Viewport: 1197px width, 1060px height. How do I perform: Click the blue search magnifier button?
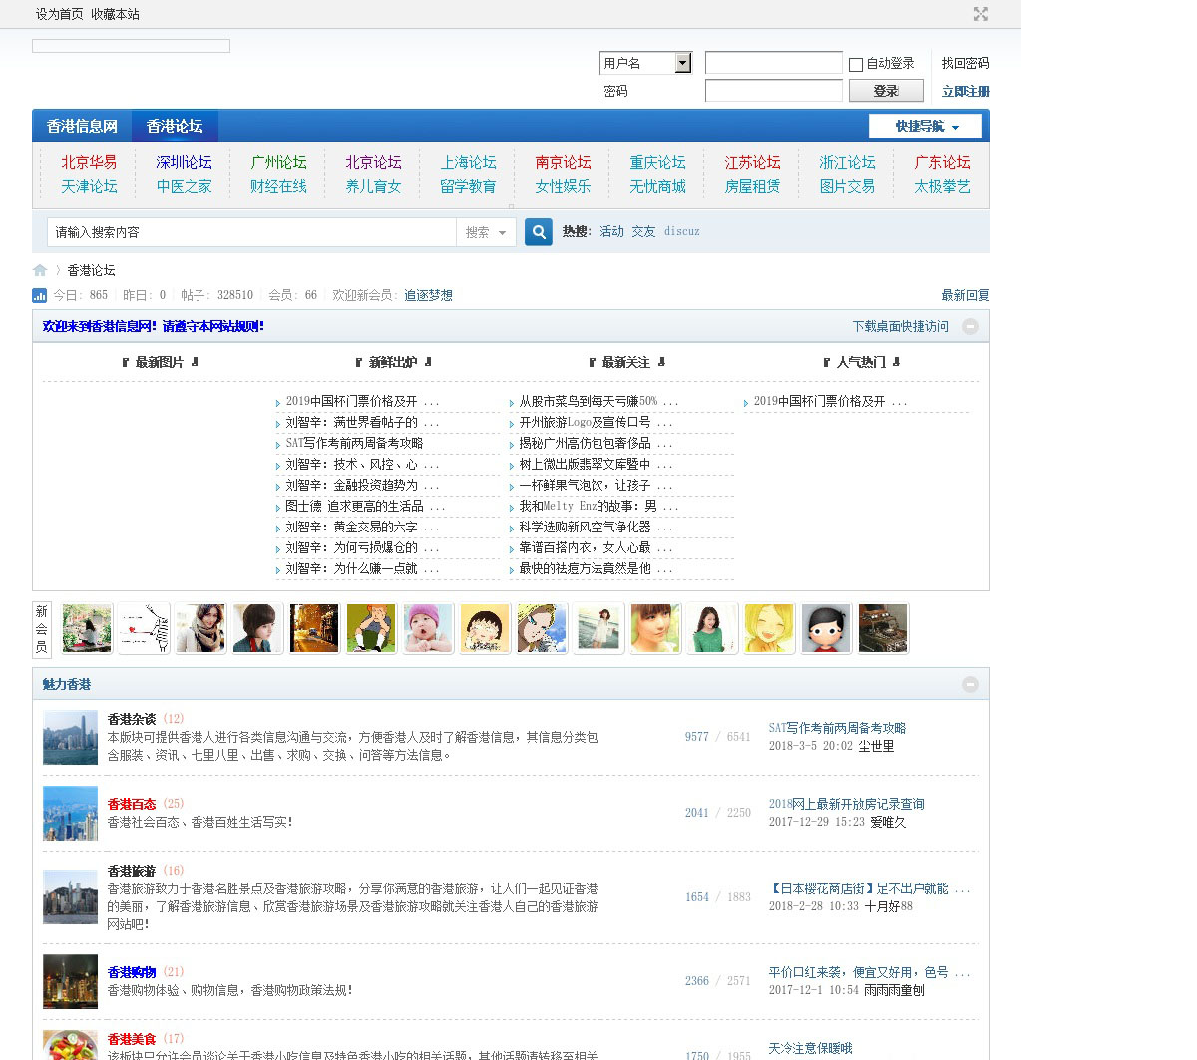pos(539,232)
